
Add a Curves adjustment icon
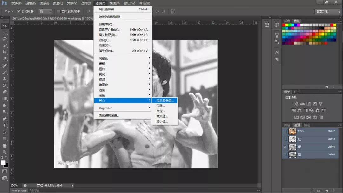(308, 104)
